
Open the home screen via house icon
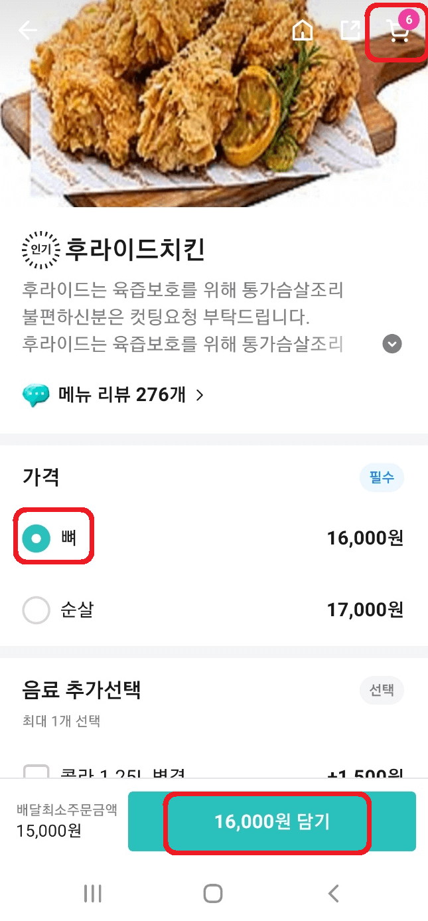point(303,30)
